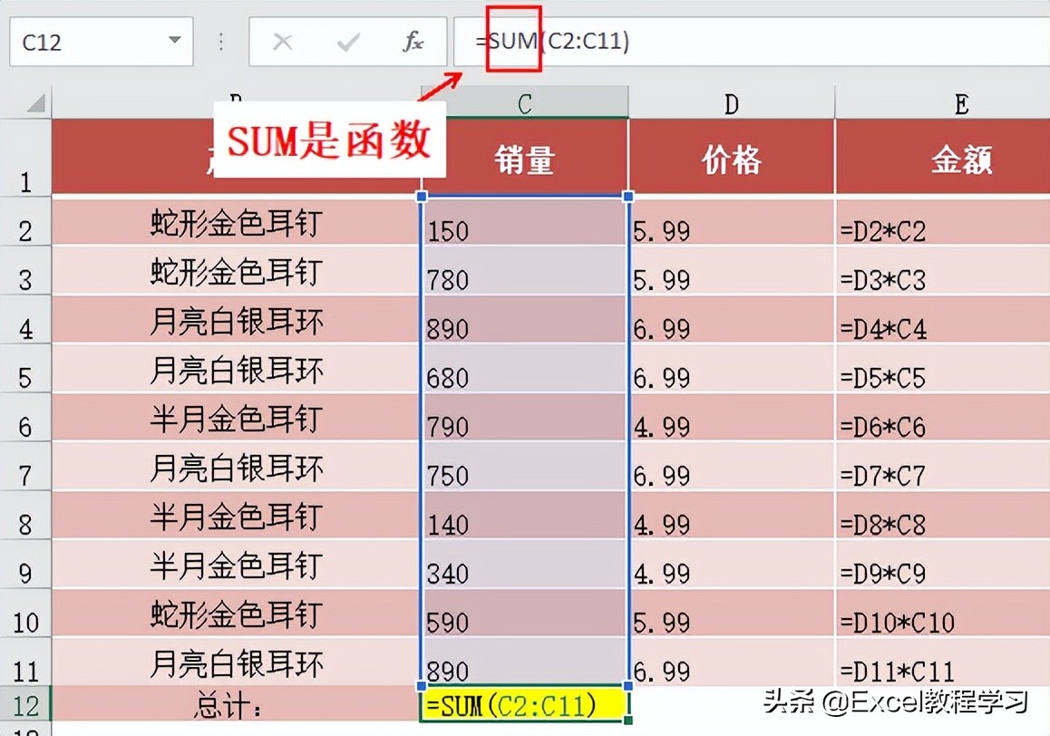
Task: Click cell with value 780
Action: [x=524, y=270]
